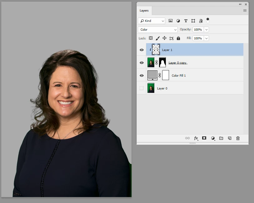The height and width of the screenshot is (203, 254).
Task: Hide Layer 1 visibility eye
Action: (142, 50)
